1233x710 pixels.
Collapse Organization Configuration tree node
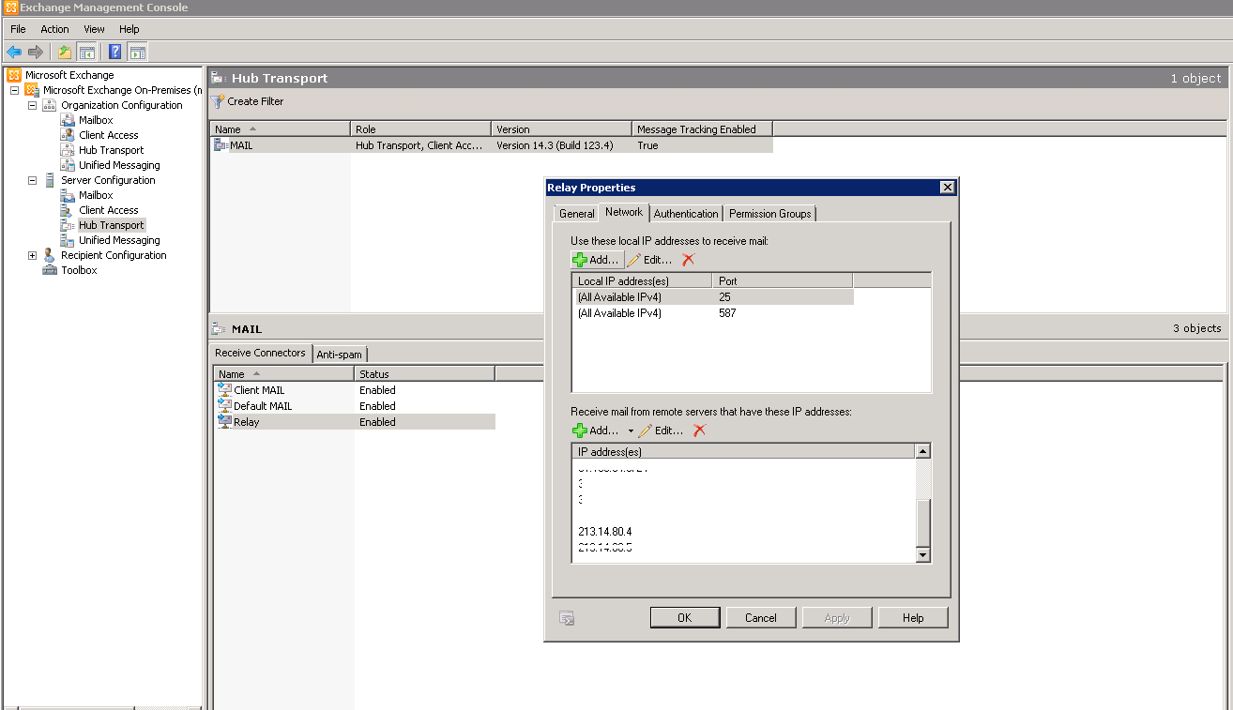33,105
